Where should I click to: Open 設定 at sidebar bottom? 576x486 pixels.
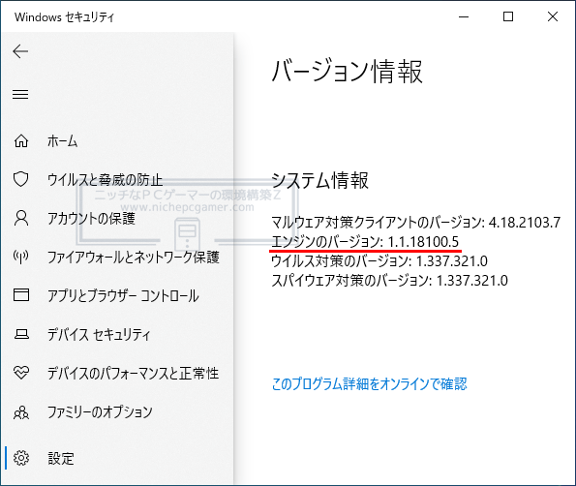pyautogui.click(x=61, y=458)
